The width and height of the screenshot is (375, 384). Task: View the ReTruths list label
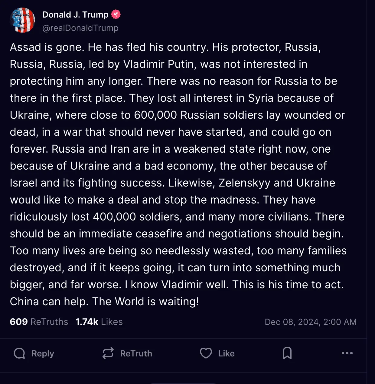49,322
